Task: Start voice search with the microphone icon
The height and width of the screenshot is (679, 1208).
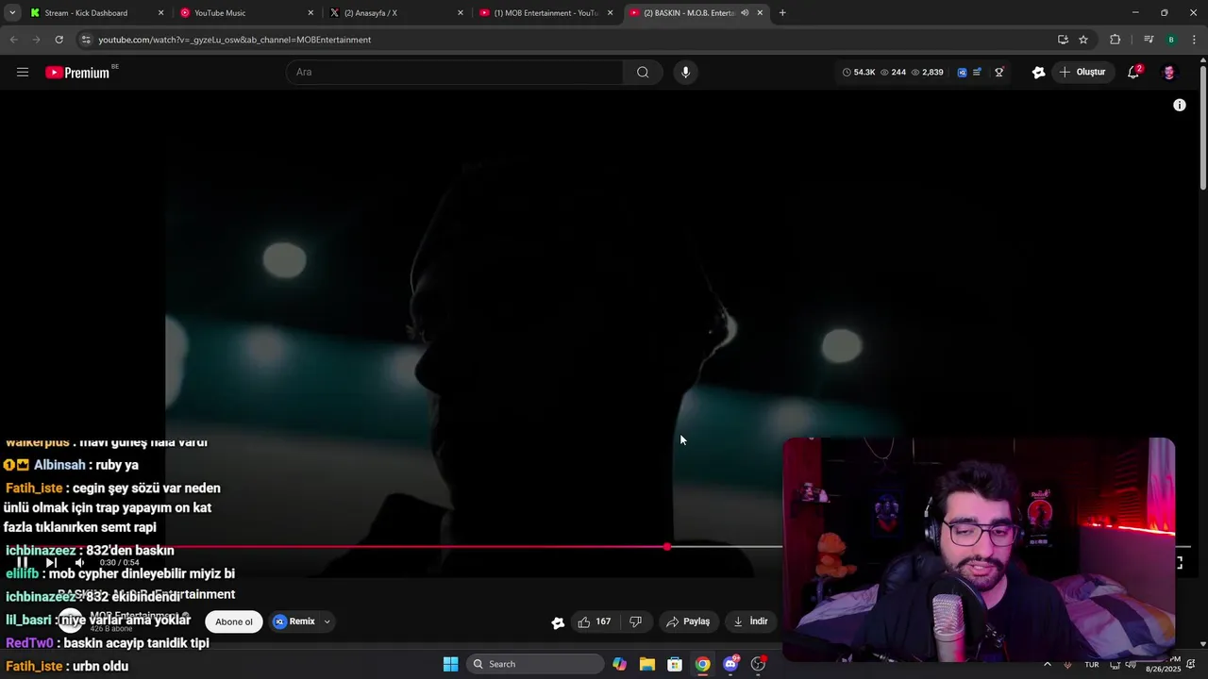Action: click(685, 73)
